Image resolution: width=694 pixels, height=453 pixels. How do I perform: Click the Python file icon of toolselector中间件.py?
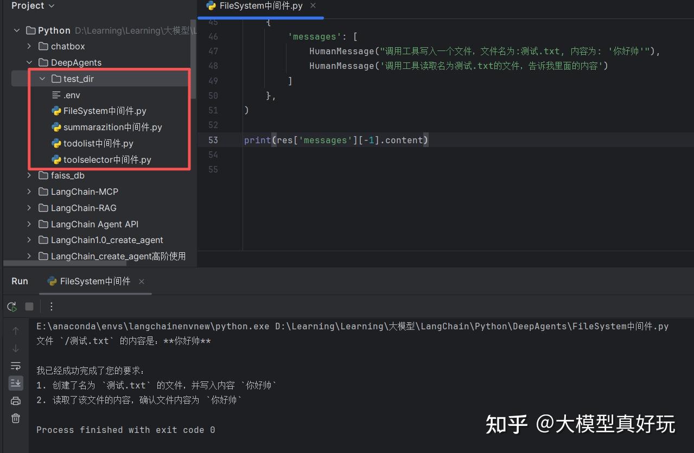[x=56, y=160]
